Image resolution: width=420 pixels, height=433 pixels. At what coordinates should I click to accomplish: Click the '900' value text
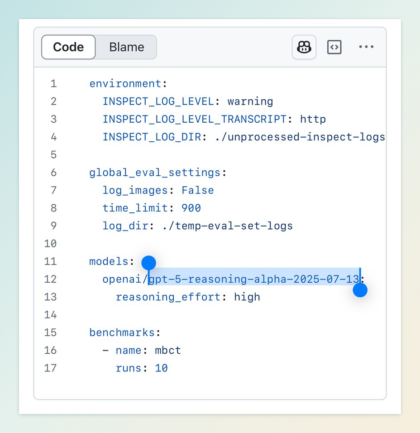pyautogui.click(x=191, y=208)
